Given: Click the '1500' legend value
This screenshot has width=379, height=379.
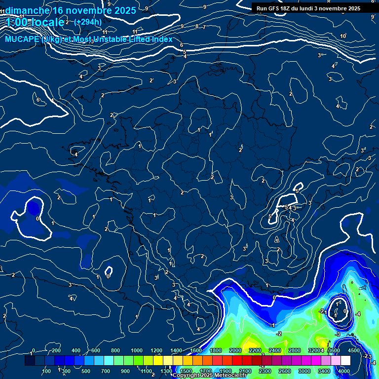Looking at the screenshot, I should pyautogui.click(x=186, y=371).
